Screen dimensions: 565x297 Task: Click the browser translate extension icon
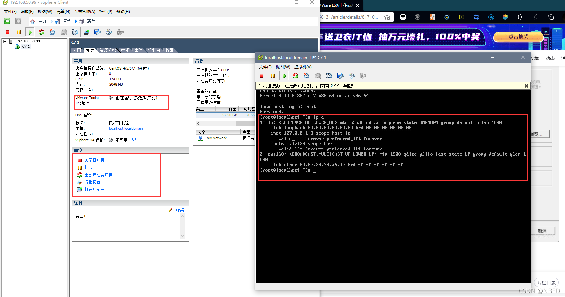click(491, 17)
